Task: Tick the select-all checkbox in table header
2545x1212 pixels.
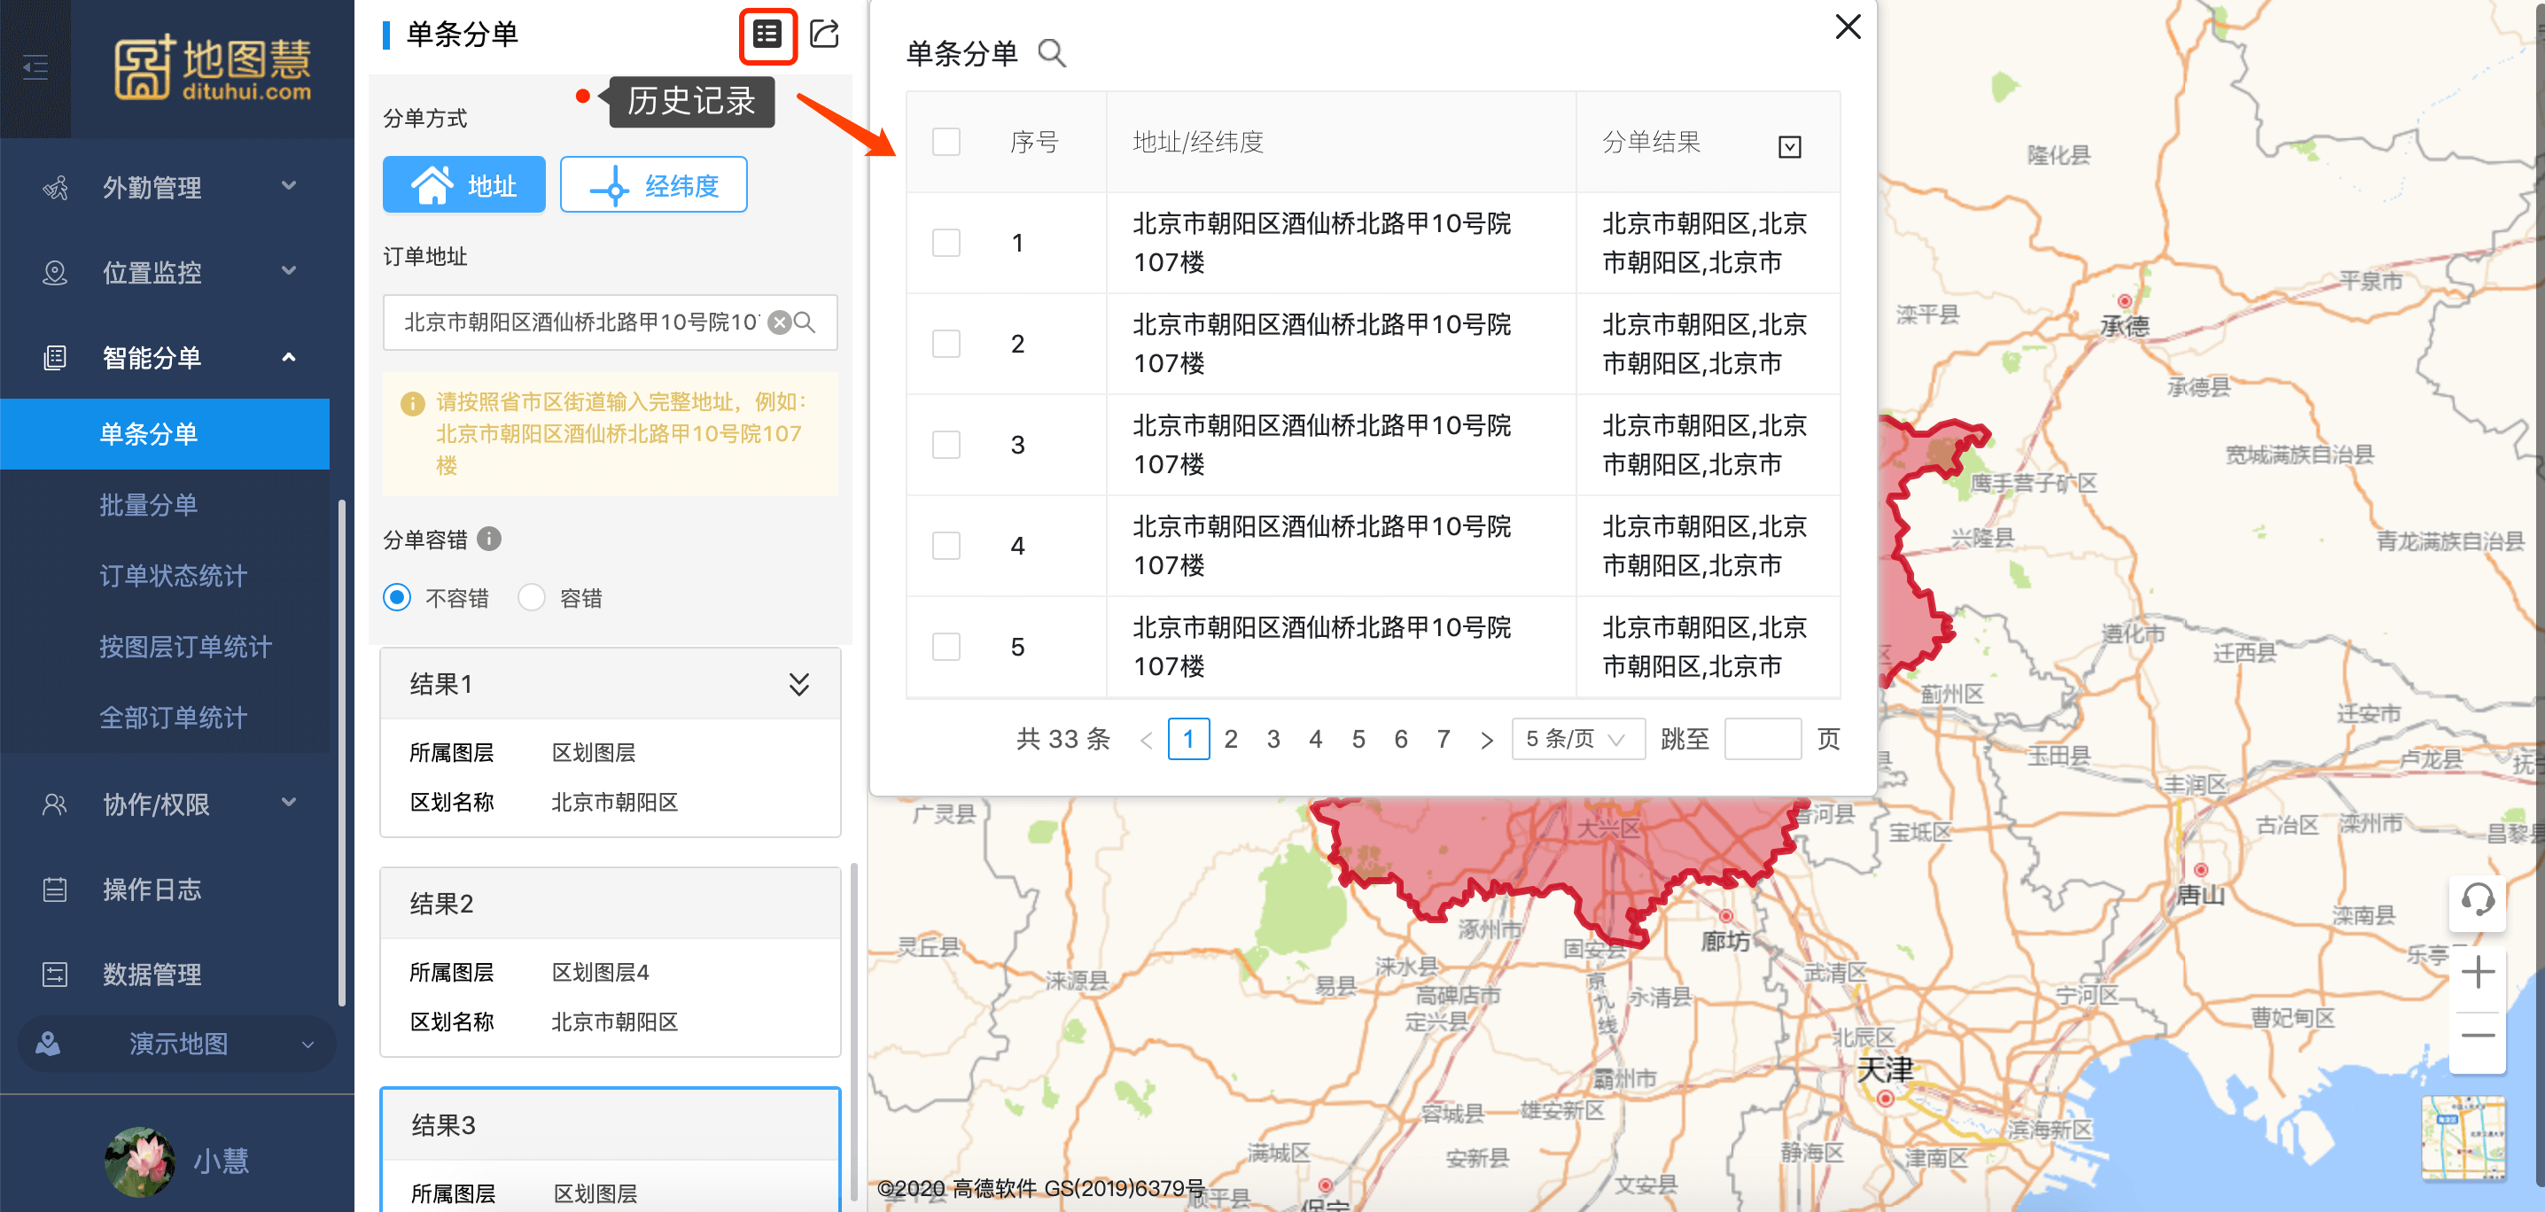Action: click(x=946, y=141)
